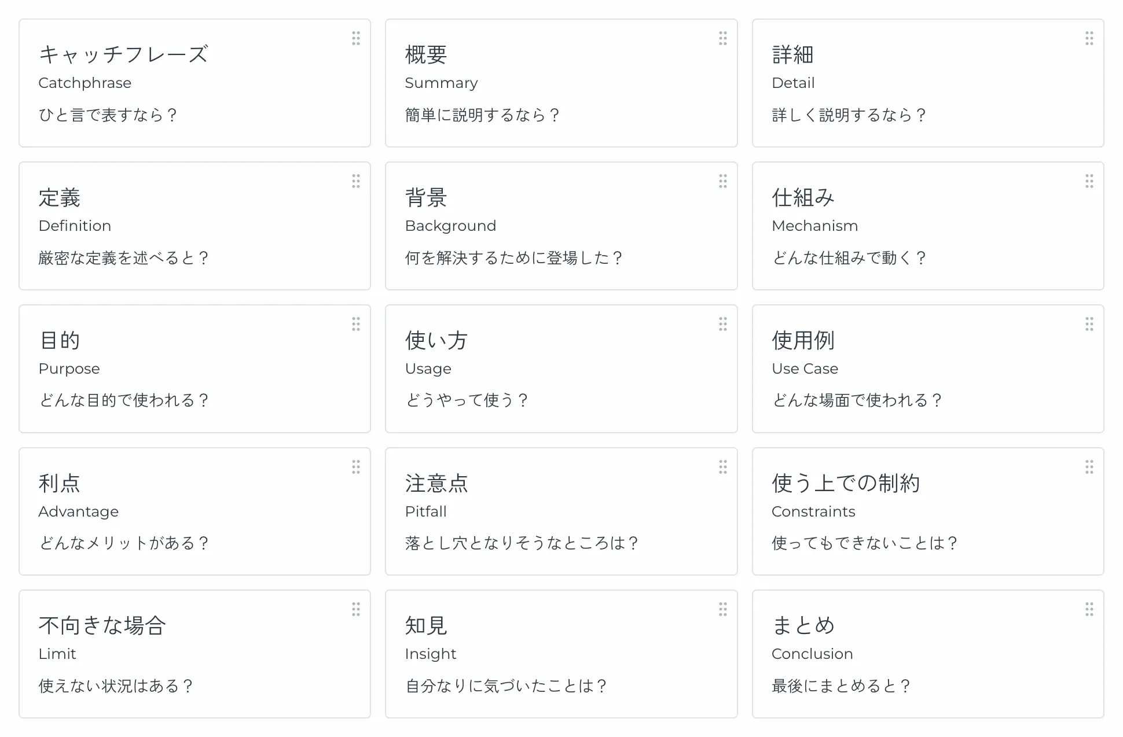Click the drag handle on Limit card

click(356, 609)
